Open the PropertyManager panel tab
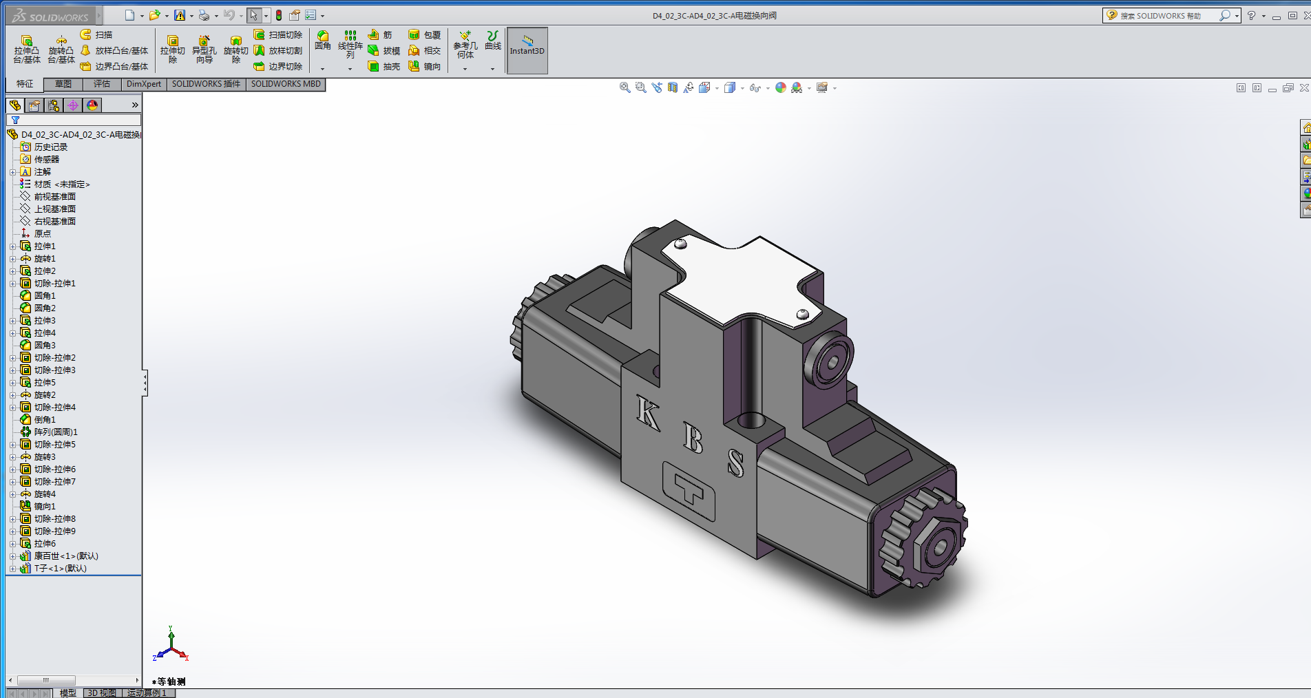Image resolution: width=1311 pixels, height=698 pixels. (x=34, y=105)
